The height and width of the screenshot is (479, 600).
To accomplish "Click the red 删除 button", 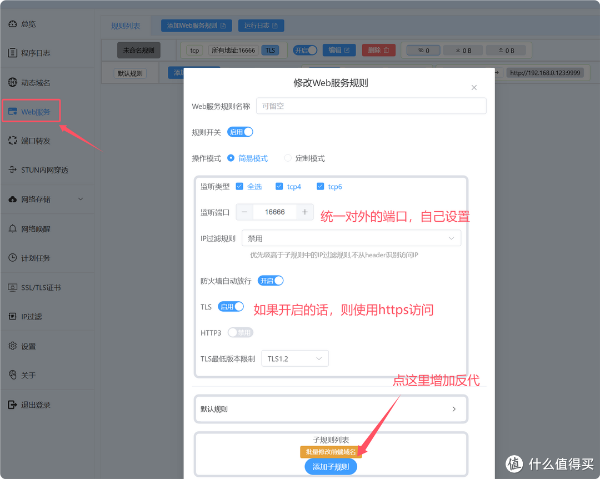I will [378, 50].
